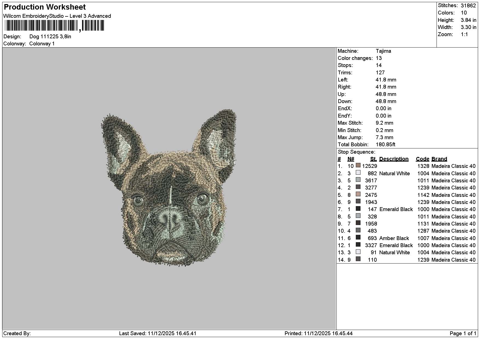Click the Color changes value '13'

click(379, 58)
